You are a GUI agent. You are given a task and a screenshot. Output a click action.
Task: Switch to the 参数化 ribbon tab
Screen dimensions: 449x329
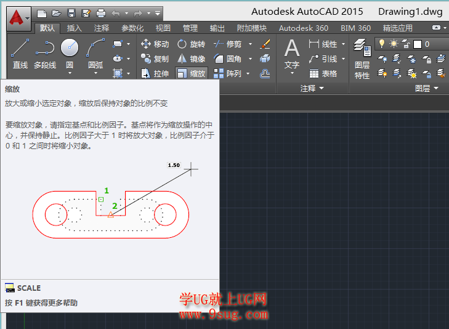[x=132, y=28]
